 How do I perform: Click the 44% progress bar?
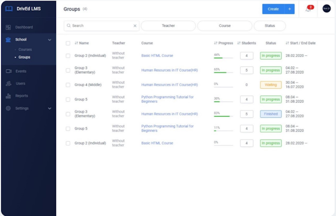pyautogui.click(x=223, y=58)
